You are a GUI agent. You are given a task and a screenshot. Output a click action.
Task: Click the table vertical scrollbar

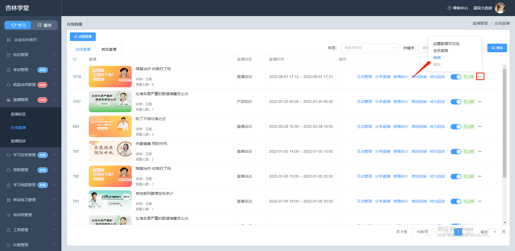tap(505, 123)
